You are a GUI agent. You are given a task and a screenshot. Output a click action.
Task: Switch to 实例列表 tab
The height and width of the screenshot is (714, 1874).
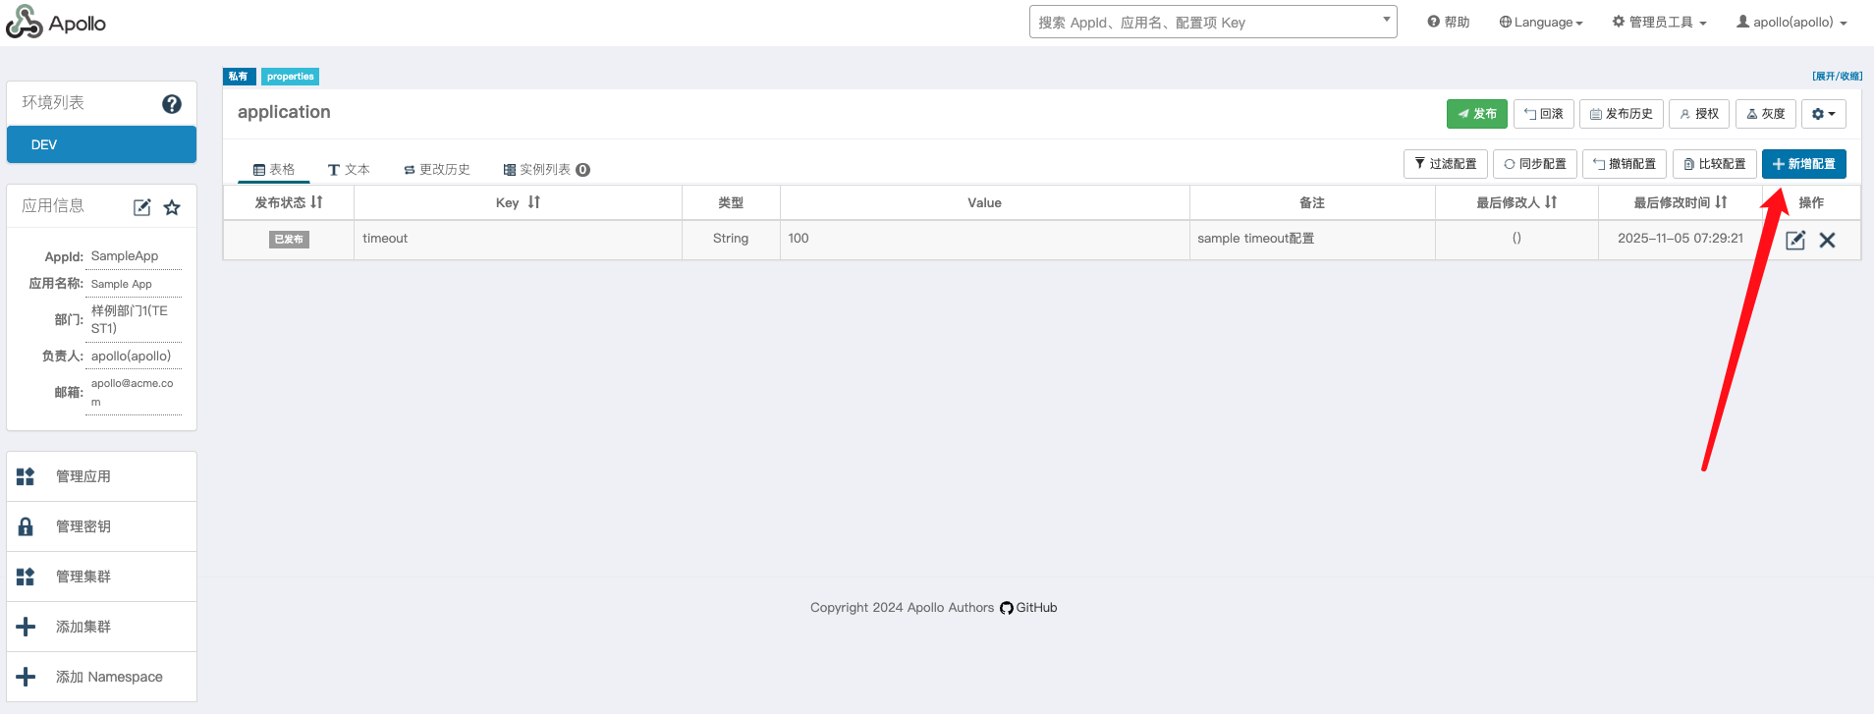point(546,169)
